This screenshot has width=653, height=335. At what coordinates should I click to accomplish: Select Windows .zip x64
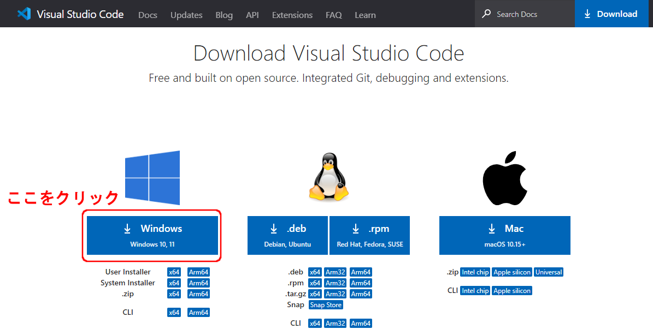coord(174,294)
